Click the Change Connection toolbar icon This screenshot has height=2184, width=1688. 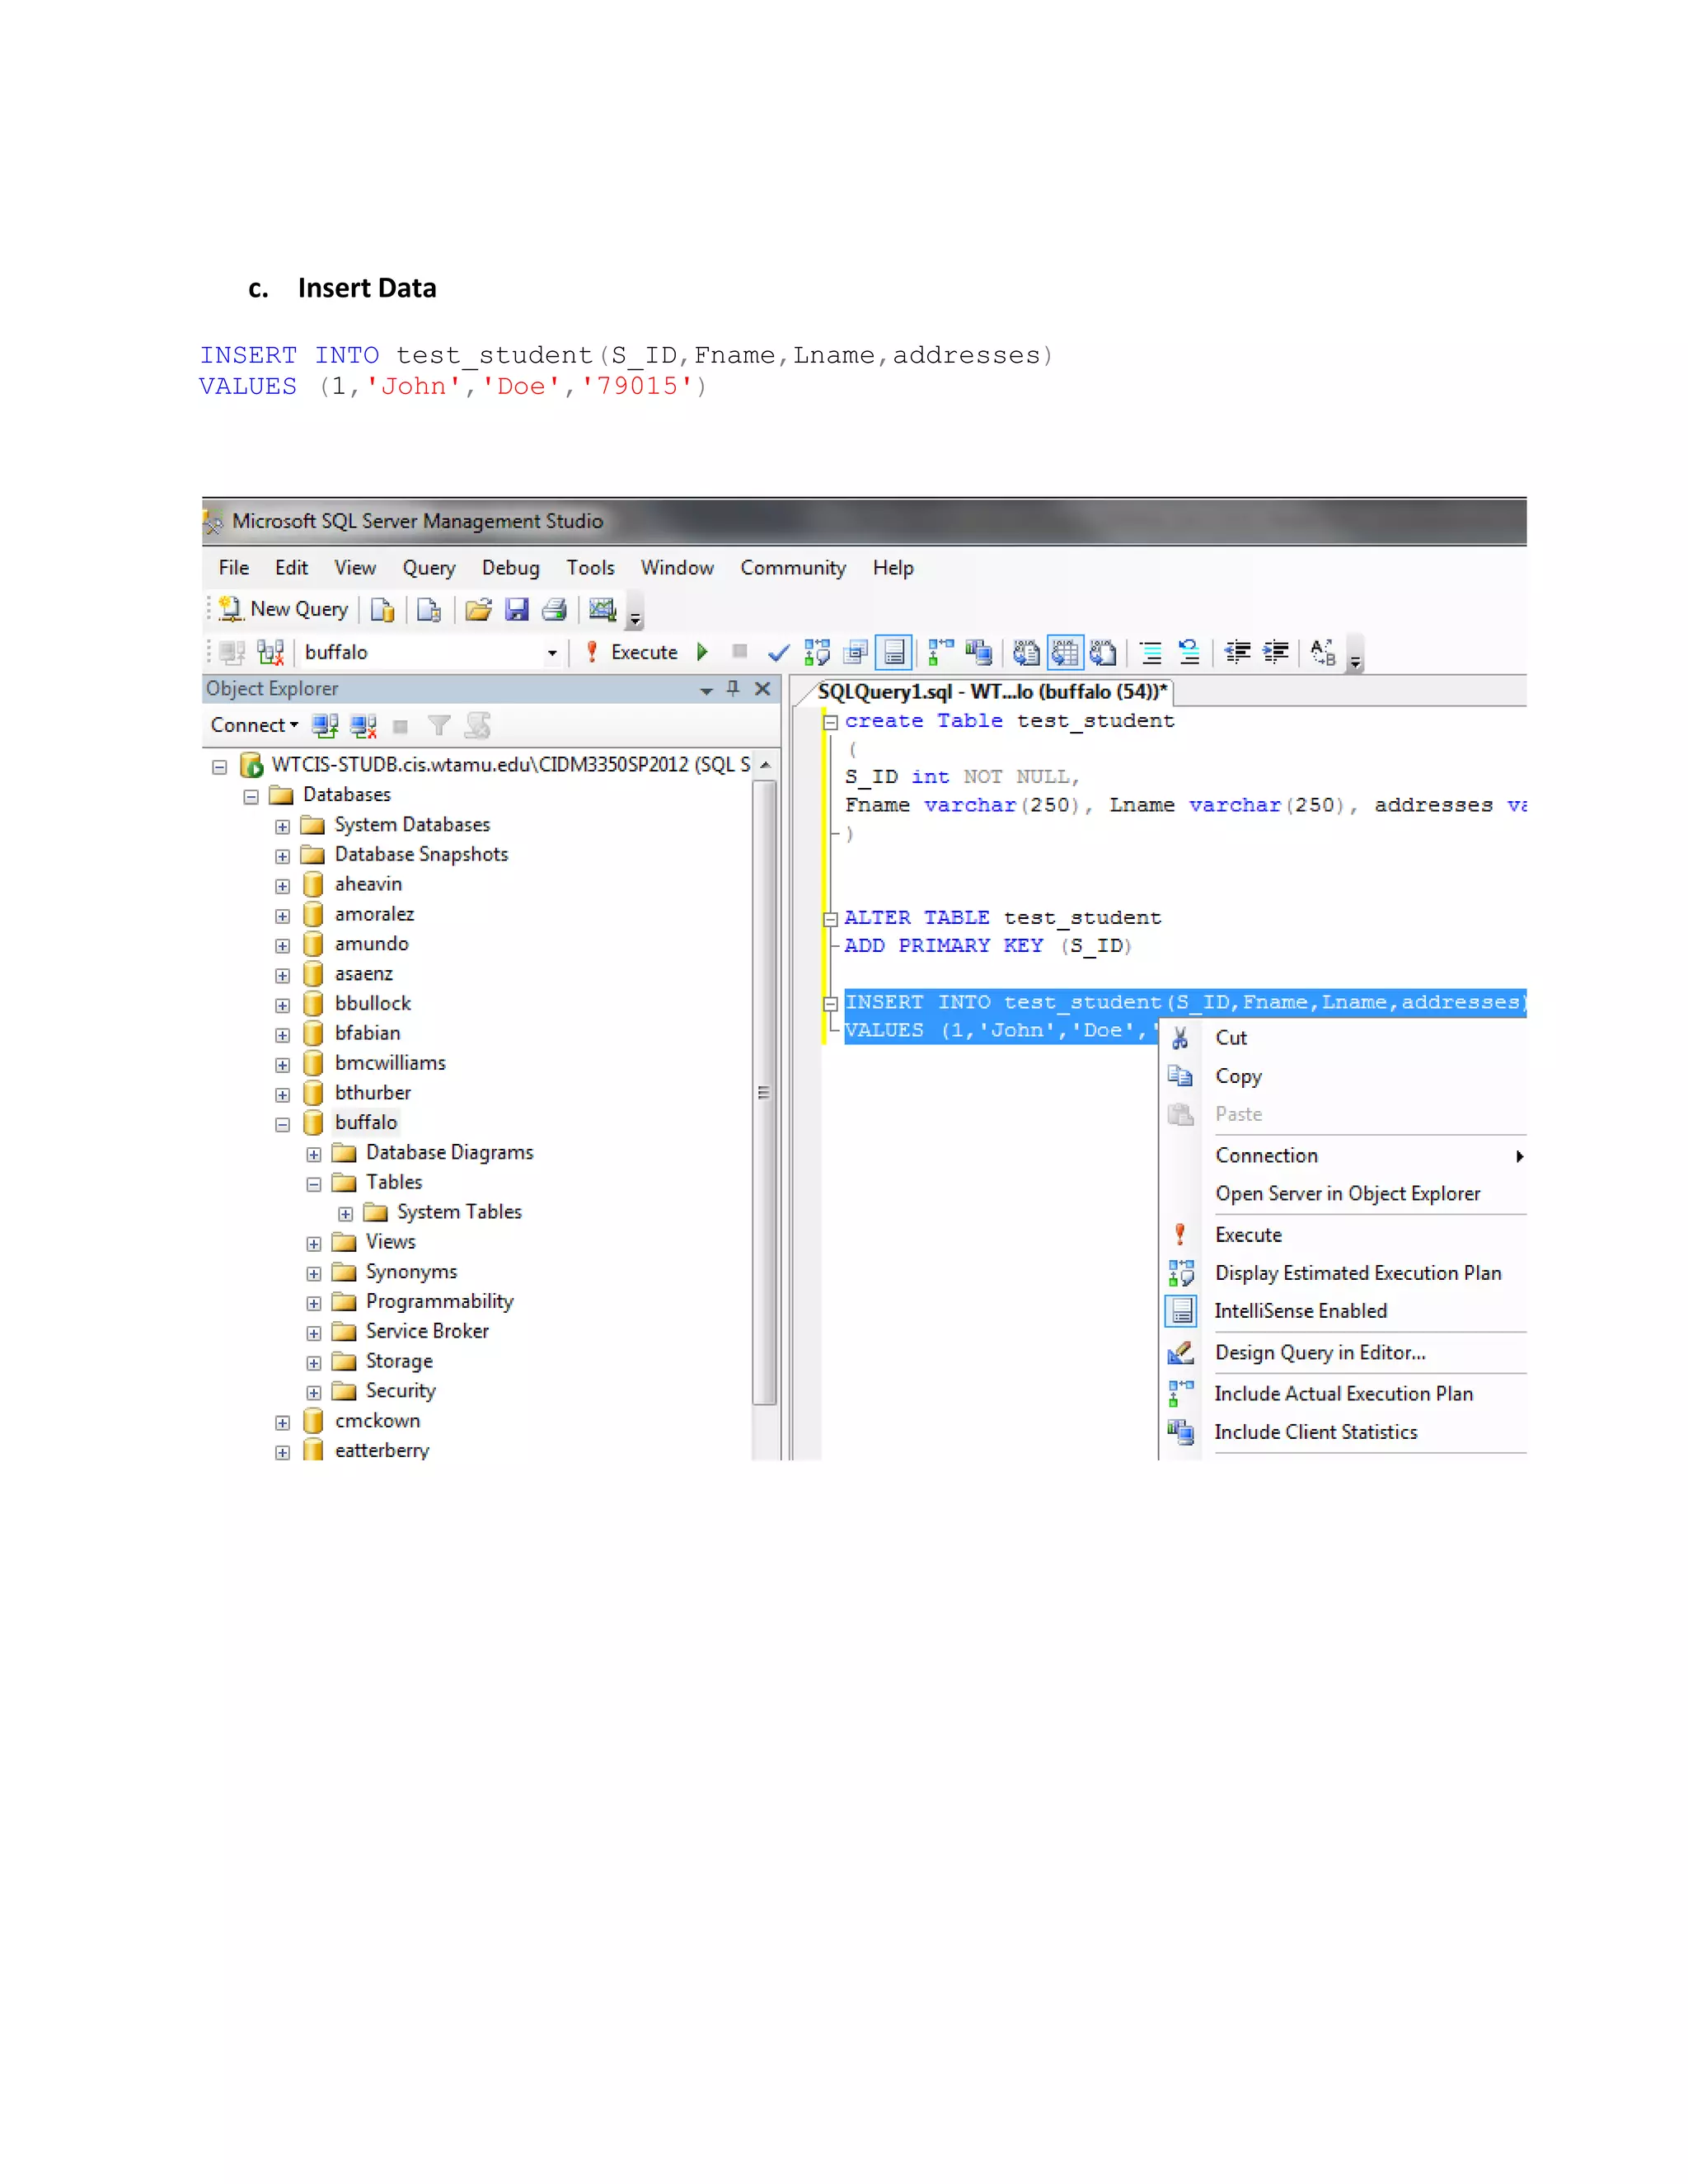point(270,653)
